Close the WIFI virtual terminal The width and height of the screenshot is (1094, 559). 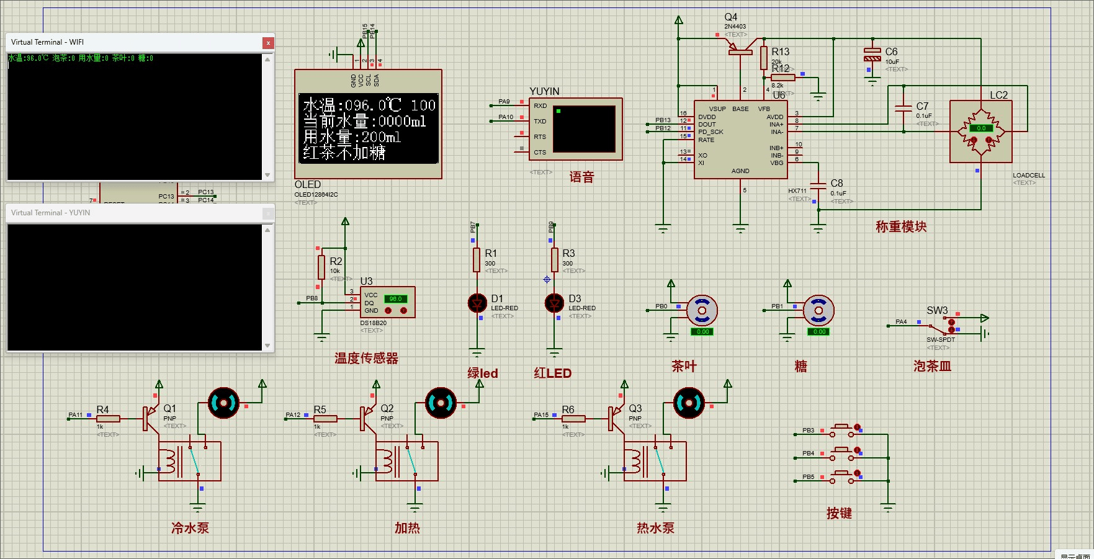[267, 43]
